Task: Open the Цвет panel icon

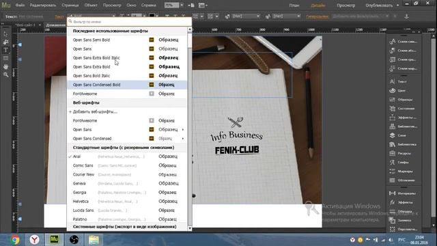Action: [x=393, y=90]
